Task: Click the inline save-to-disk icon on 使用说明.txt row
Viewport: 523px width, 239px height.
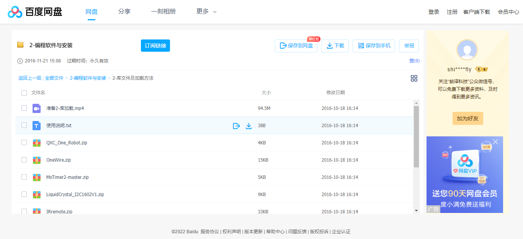Action: coord(236,125)
